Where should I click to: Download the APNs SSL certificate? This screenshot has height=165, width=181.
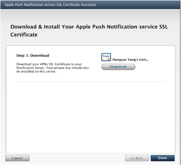[118, 67]
